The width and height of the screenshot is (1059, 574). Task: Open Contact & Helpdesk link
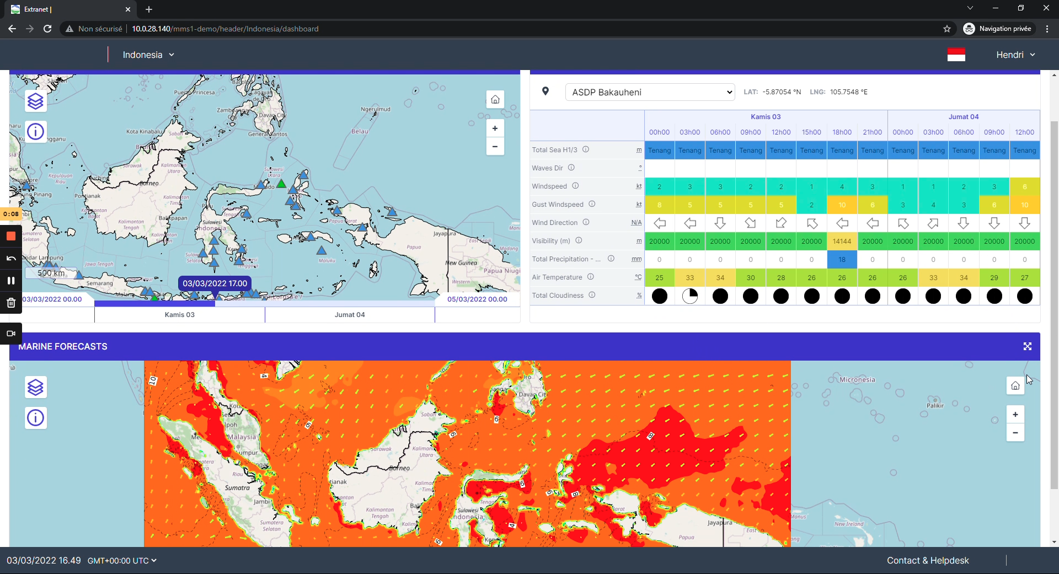[x=928, y=561]
